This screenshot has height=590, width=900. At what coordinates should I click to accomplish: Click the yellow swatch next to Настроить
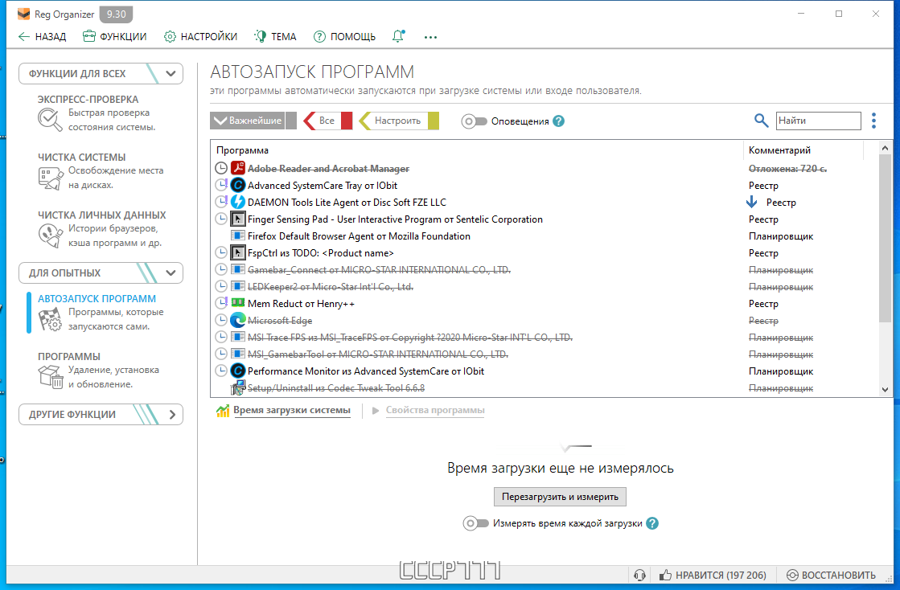click(x=434, y=121)
